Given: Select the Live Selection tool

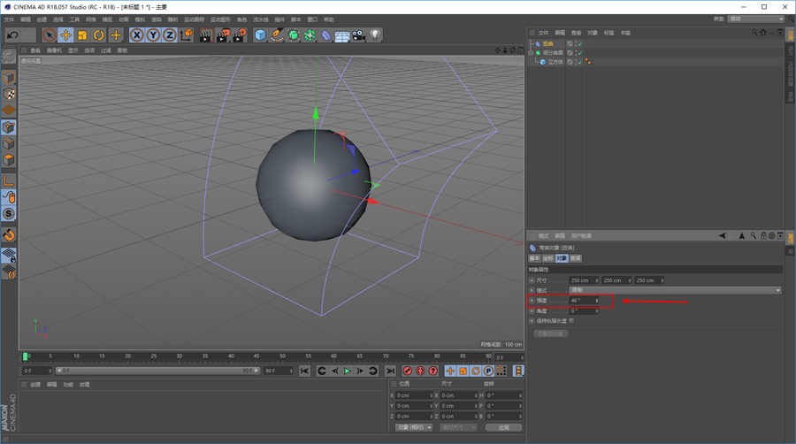Looking at the screenshot, I should (x=50, y=35).
